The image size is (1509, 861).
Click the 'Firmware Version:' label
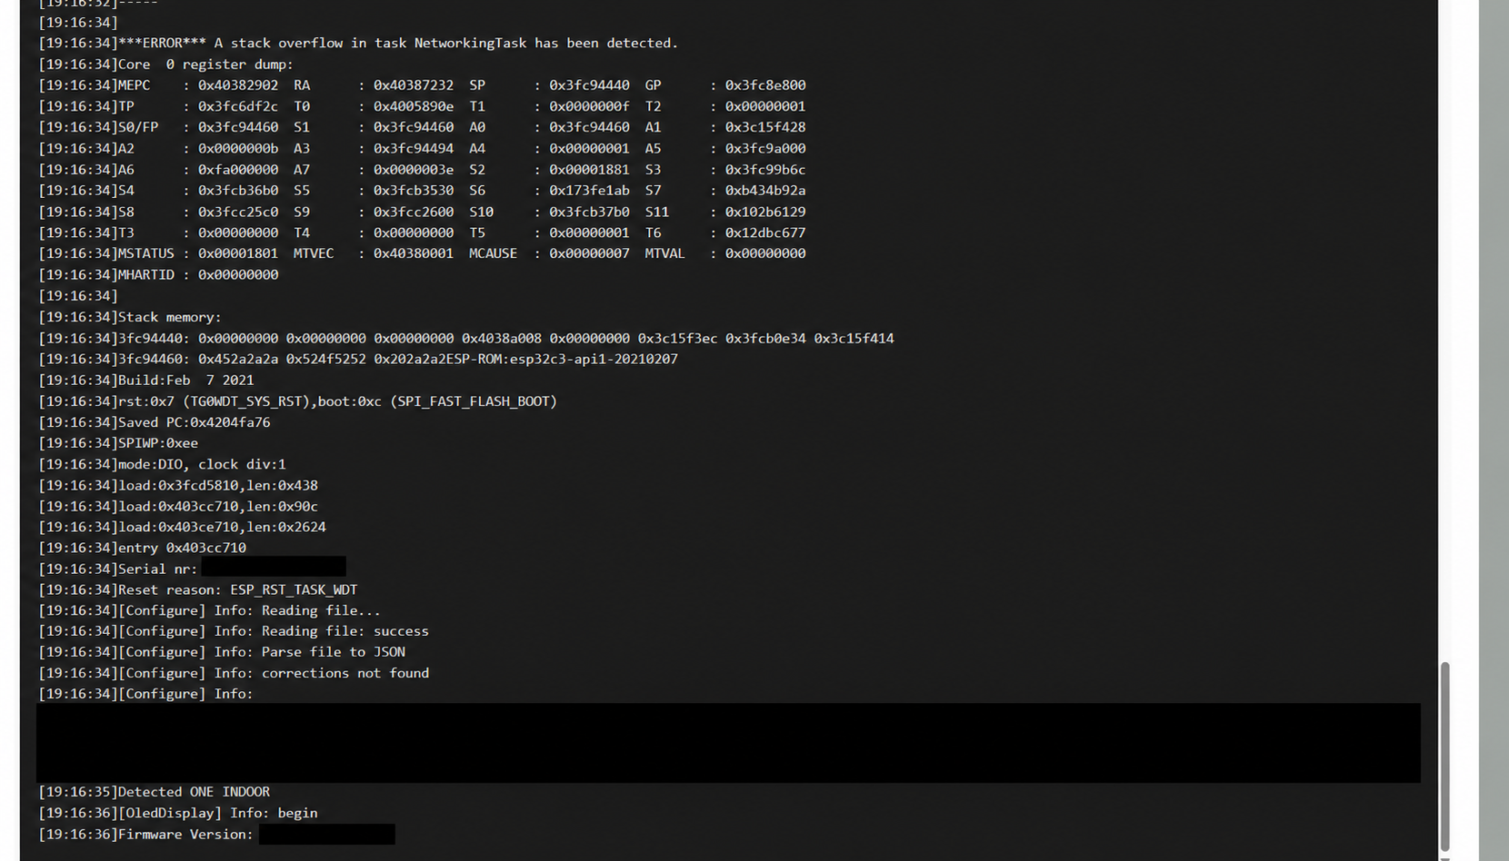point(185,835)
